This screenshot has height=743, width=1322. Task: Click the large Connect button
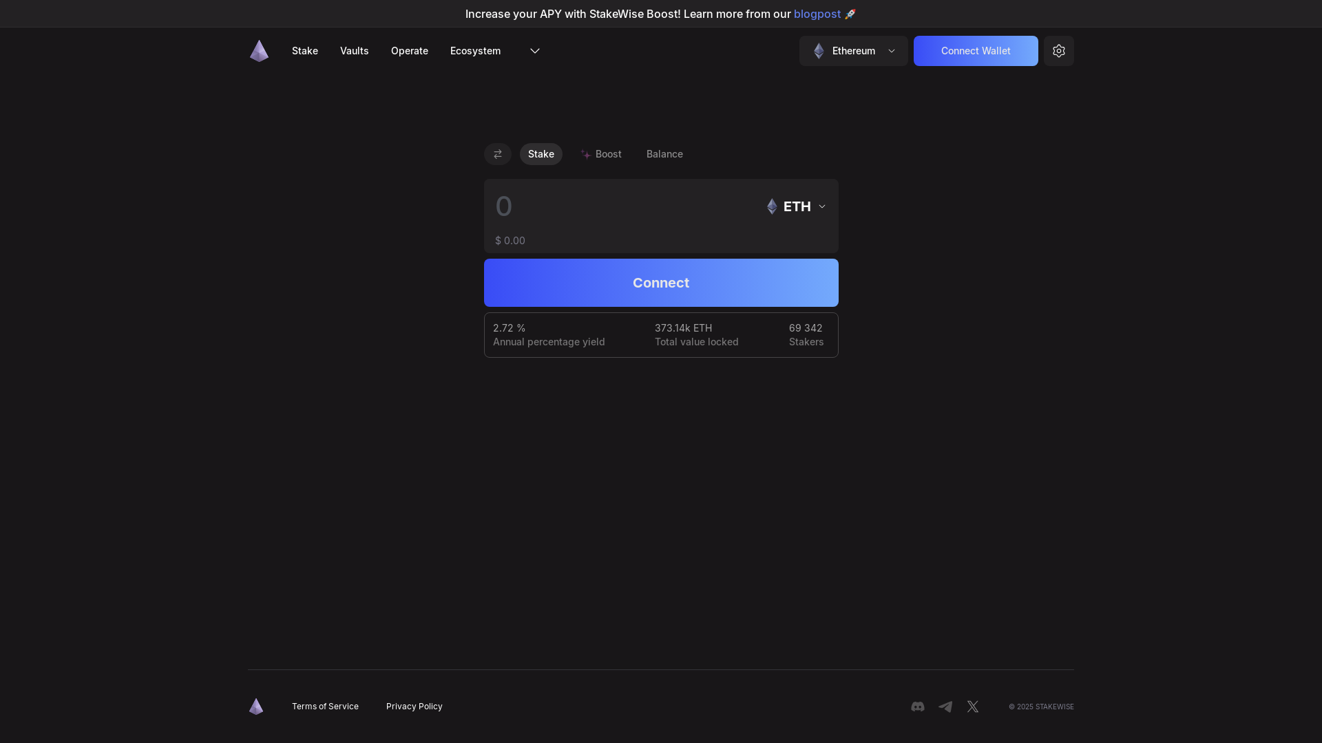click(661, 283)
